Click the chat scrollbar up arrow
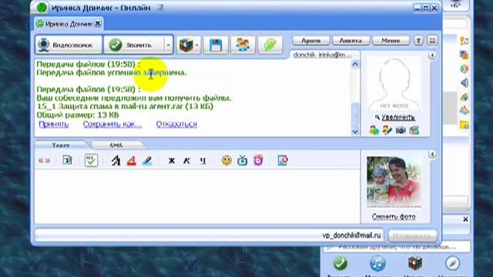This screenshot has height=277, width=493. [x=354, y=65]
